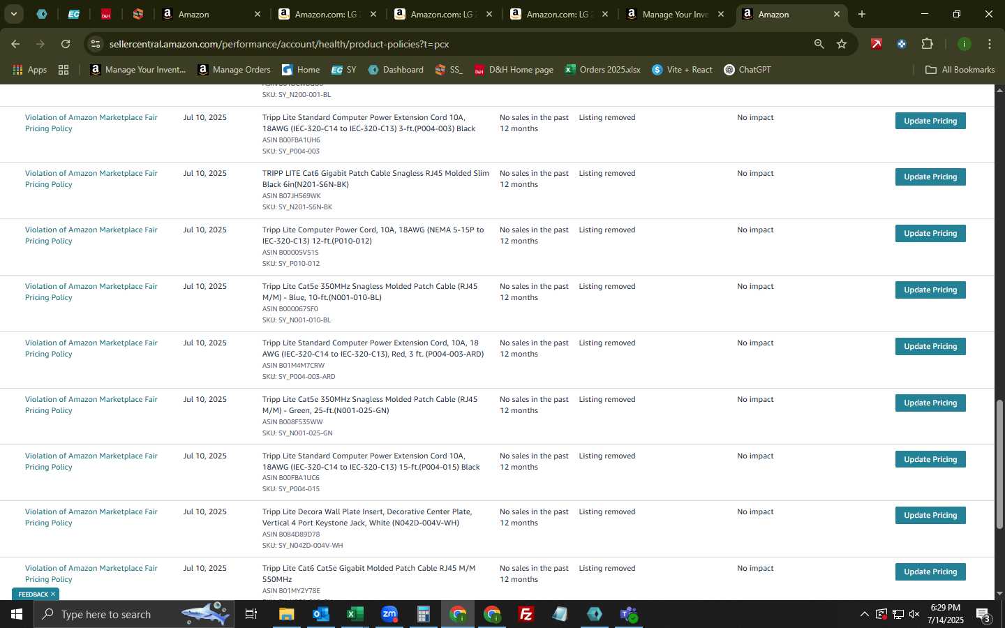Open the green Chrome profile avatar
Screen dimensions: 1005x628
tap(964, 44)
